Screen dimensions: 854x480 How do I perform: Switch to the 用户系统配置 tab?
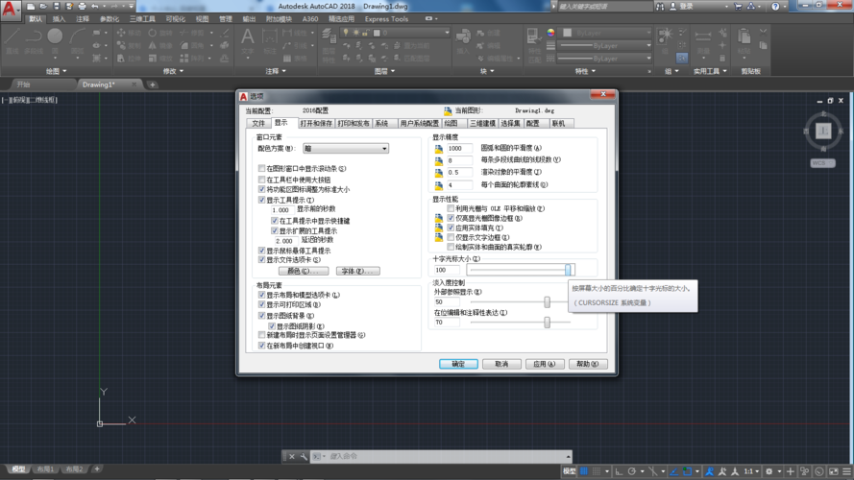pos(419,124)
